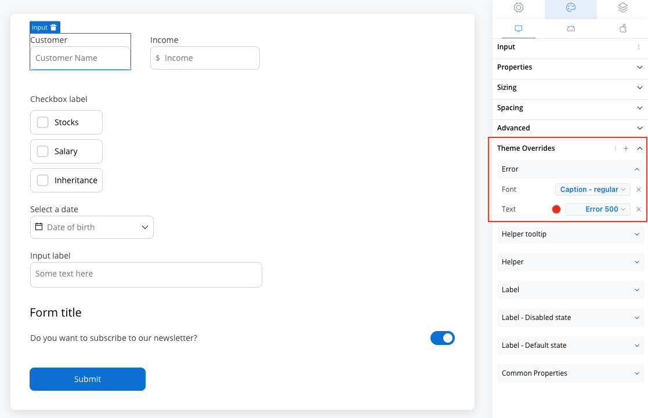Expand the Label group
648x418 pixels.
pos(570,290)
